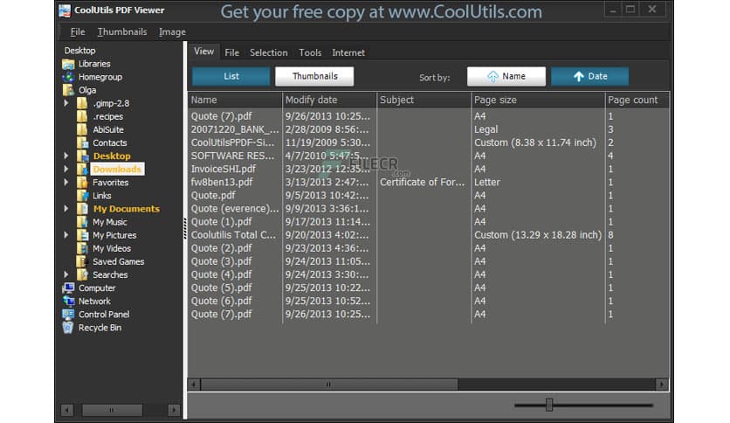Click the thumbnail size slider handle

[x=549, y=405]
